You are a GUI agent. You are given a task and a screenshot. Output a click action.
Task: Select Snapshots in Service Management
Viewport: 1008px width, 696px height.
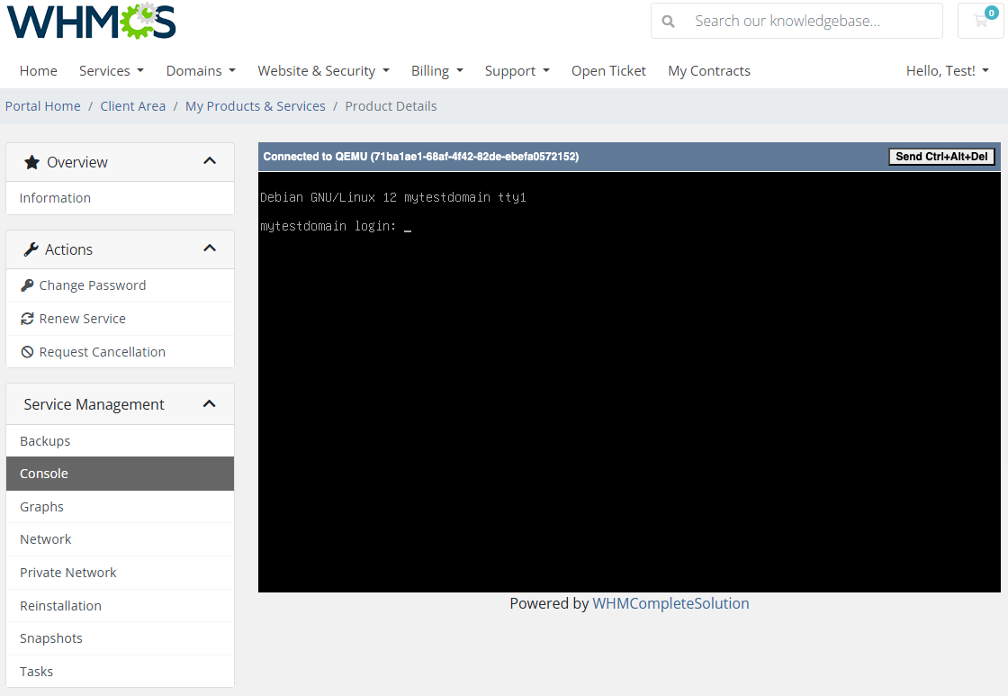coord(51,638)
